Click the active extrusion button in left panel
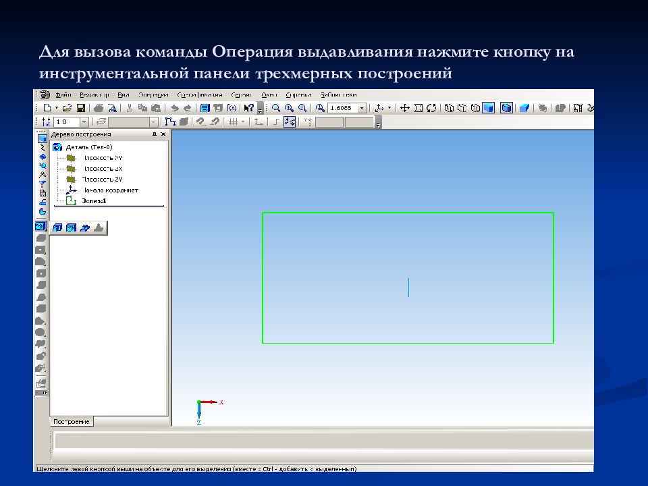Screen dimensions: 648x486 point(40,226)
